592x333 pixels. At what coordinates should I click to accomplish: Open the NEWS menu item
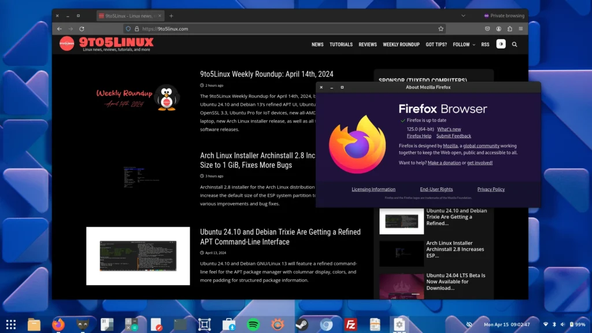[x=317, y=45]
